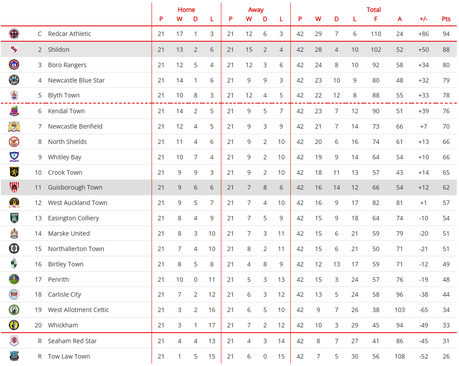This screenshot has width=459, height=366.
Task: Click the Pts column header
Action: (x=446, y=19)
